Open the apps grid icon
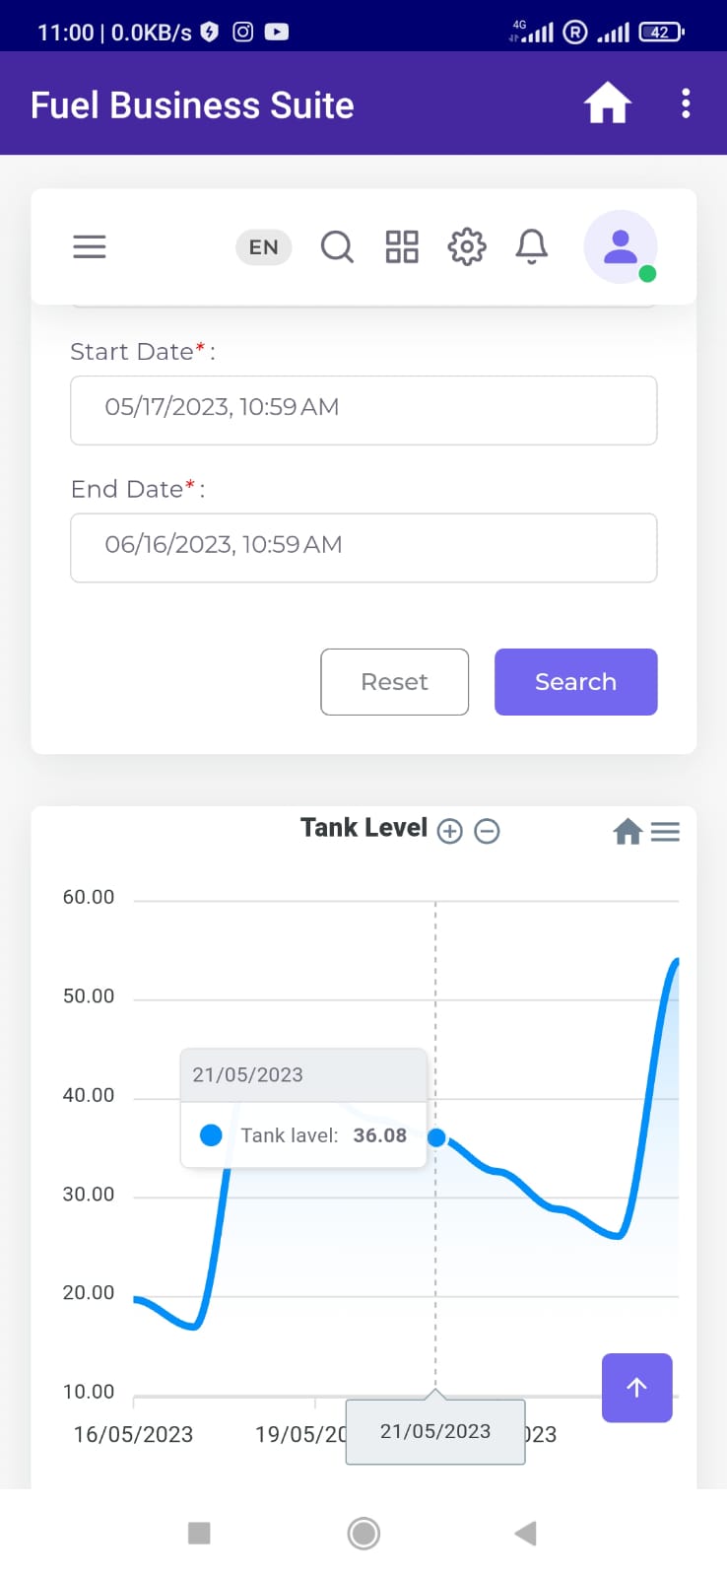Viewport: 727px width, 1577px height. tap(402, 246)
